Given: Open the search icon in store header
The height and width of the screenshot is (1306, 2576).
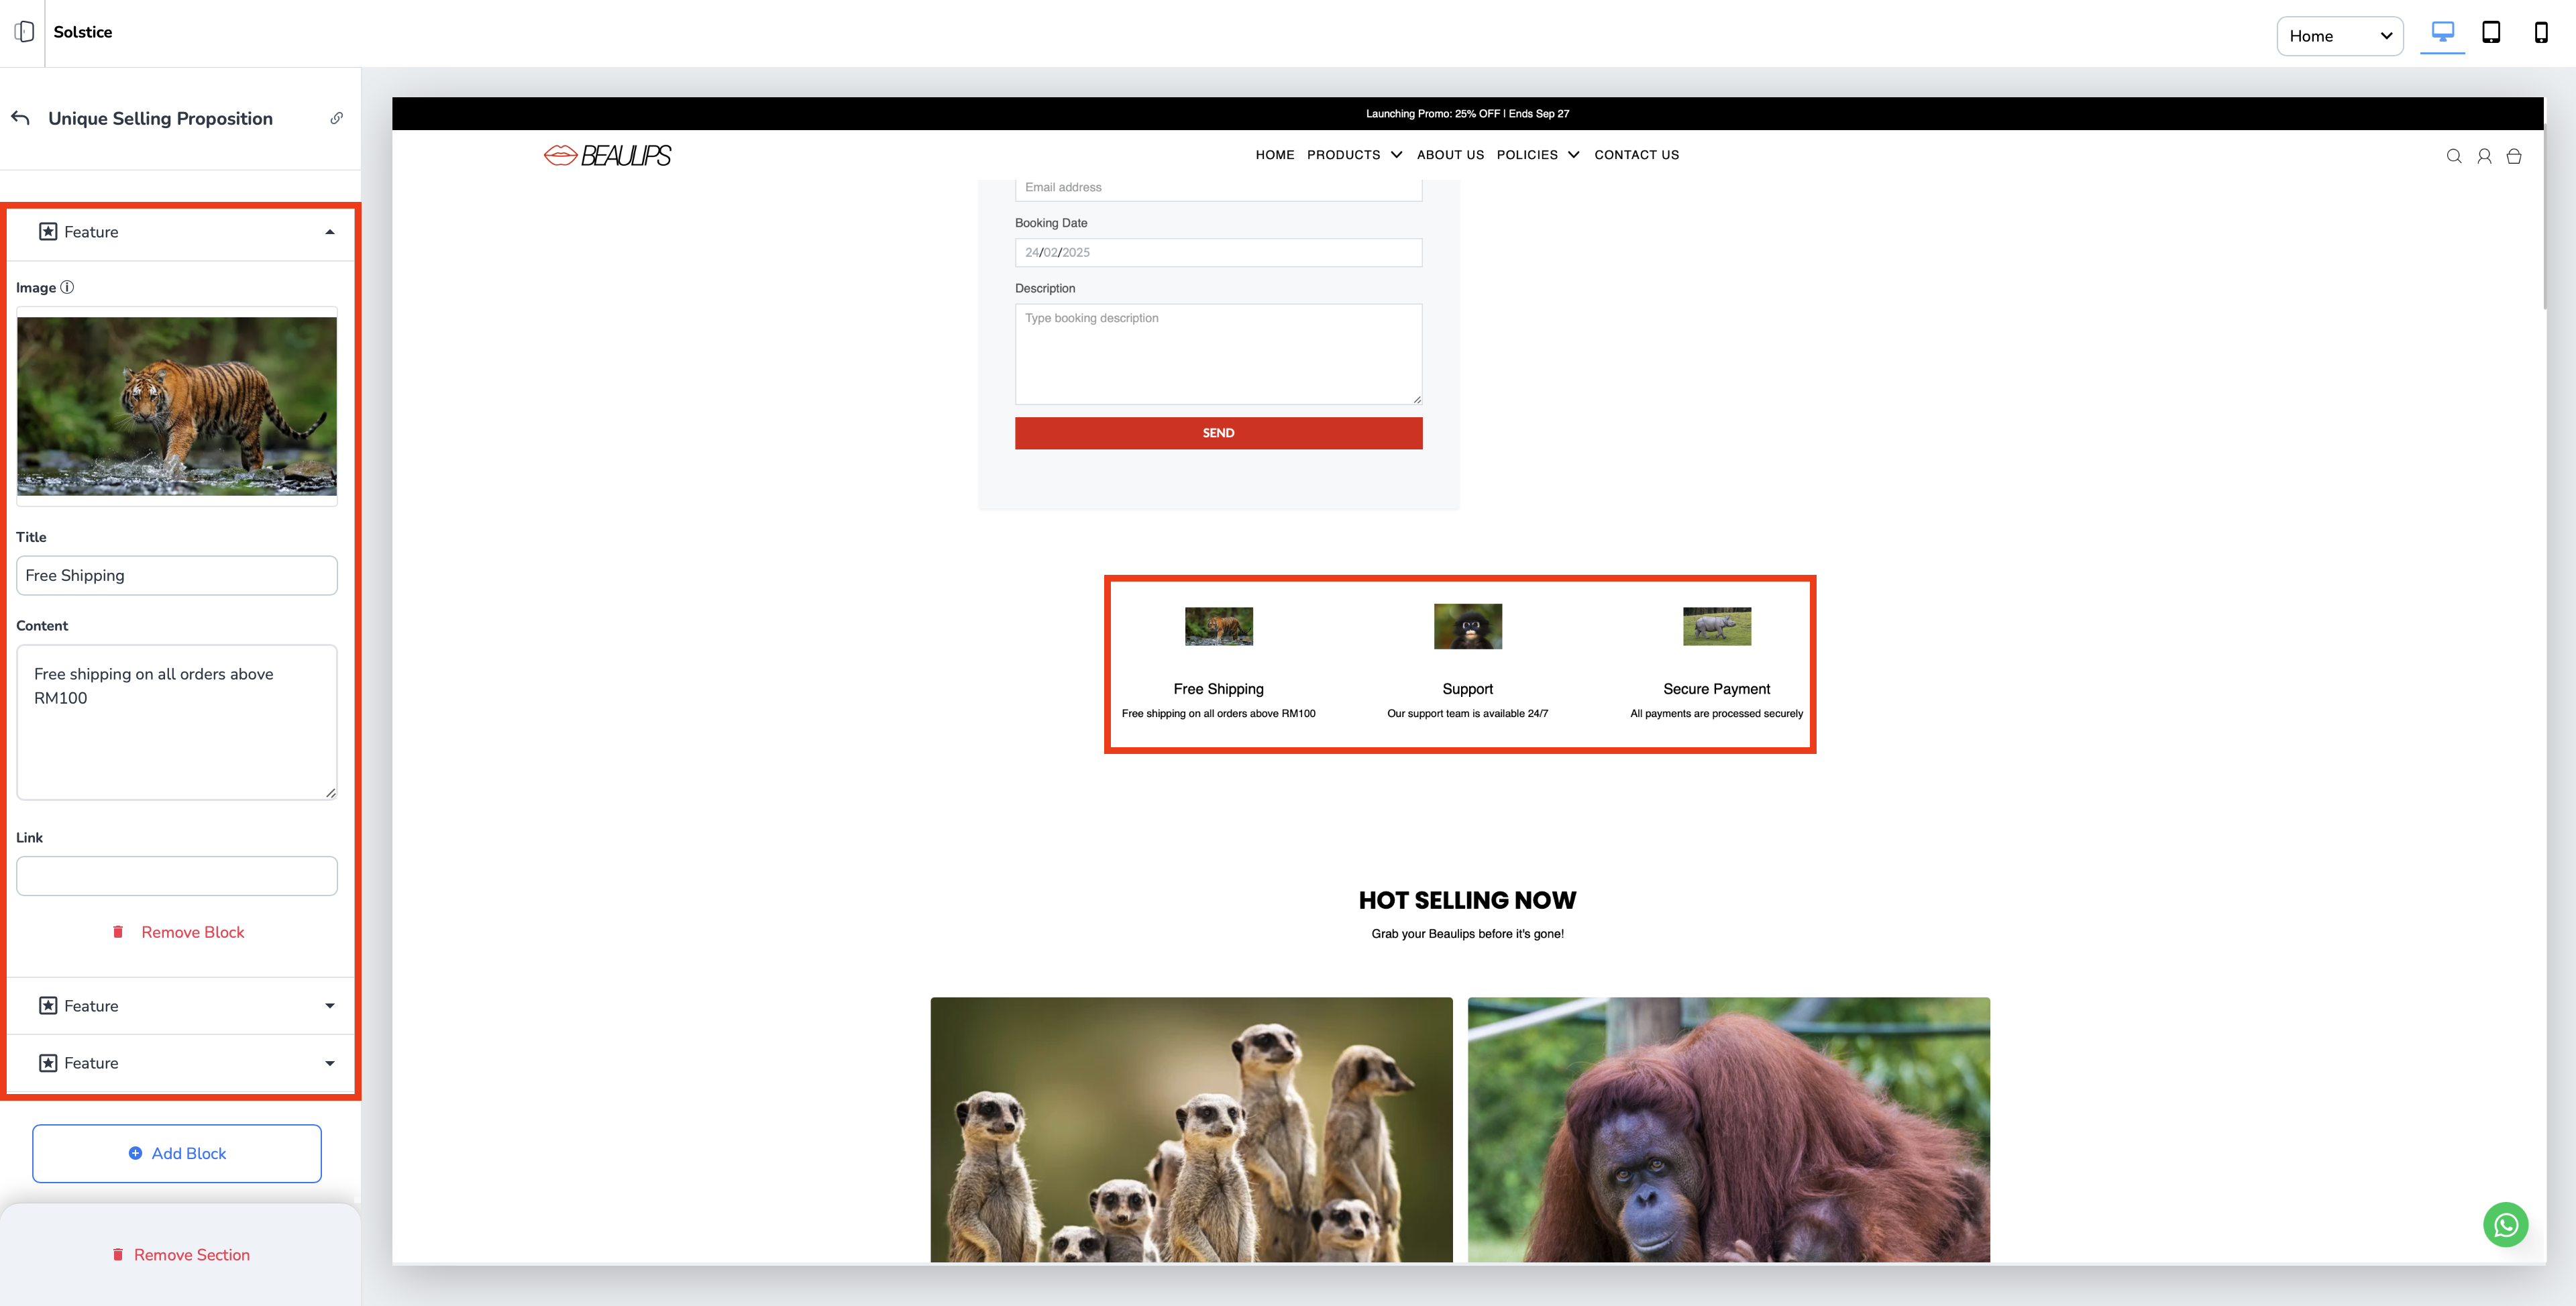Looking at the screenshot, I should tap(2453, 156).
